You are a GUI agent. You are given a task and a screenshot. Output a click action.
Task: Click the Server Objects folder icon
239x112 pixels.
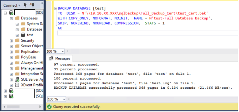click(17, 46)
